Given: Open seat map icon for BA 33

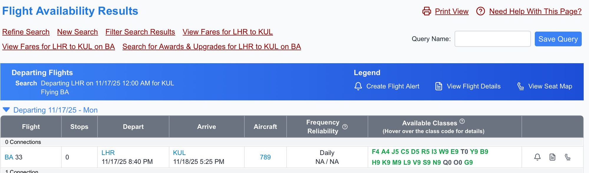Looking at the screenshot, I should [x=567, y=157].
